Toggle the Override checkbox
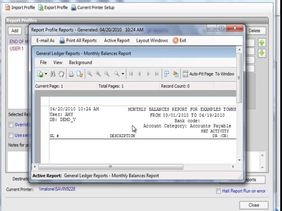Image resolution: width=282 pixels, height=211 pixels. click(11, 125)
